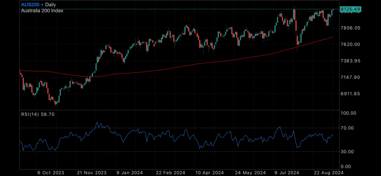
Task: Select the RSI 100.00 scale label
Action: (348, 113)
